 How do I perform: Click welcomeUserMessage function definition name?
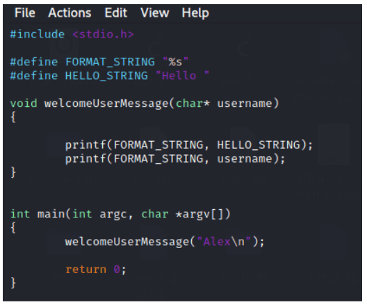tap(106, 104)
